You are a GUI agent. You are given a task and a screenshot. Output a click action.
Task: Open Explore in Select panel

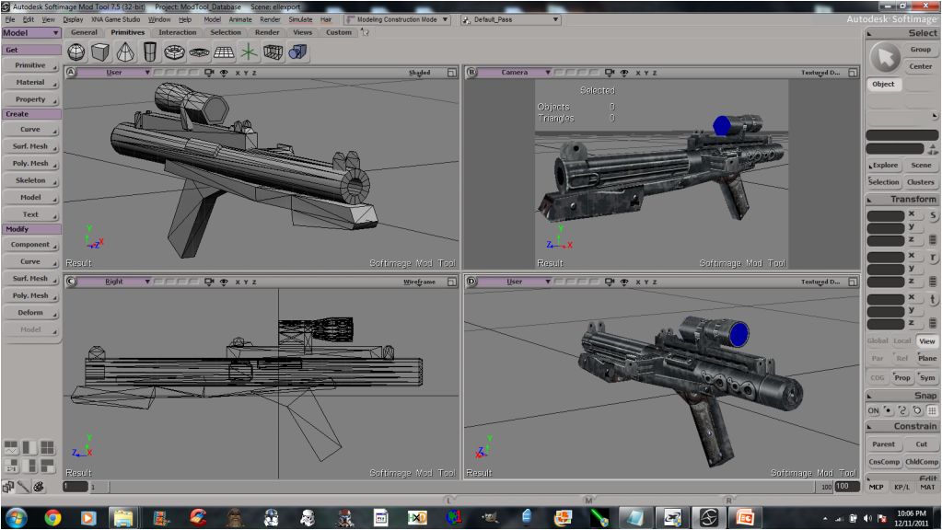point(884,165)
